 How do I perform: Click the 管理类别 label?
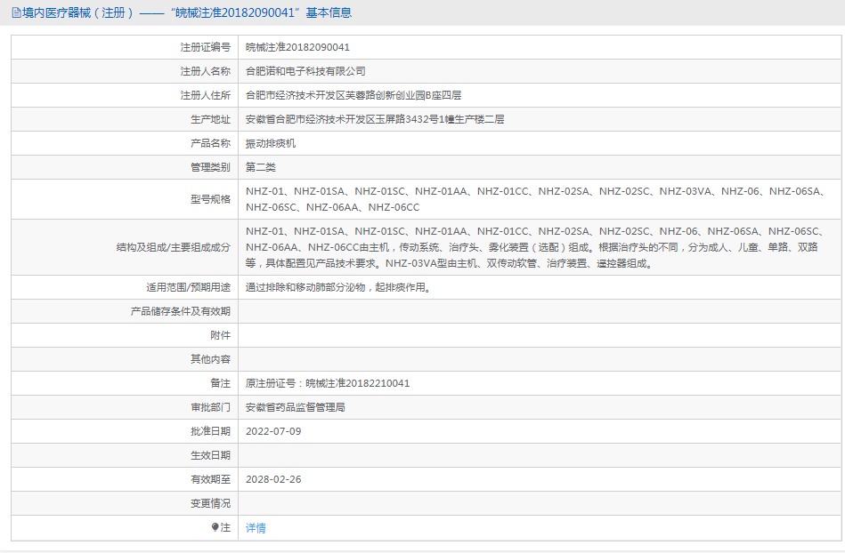210,167
